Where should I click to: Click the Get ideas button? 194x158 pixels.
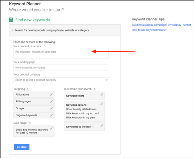coord(22,147)
